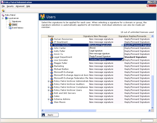Sort by the Name column header
157x123 pixels.
(x=65, y=36)
